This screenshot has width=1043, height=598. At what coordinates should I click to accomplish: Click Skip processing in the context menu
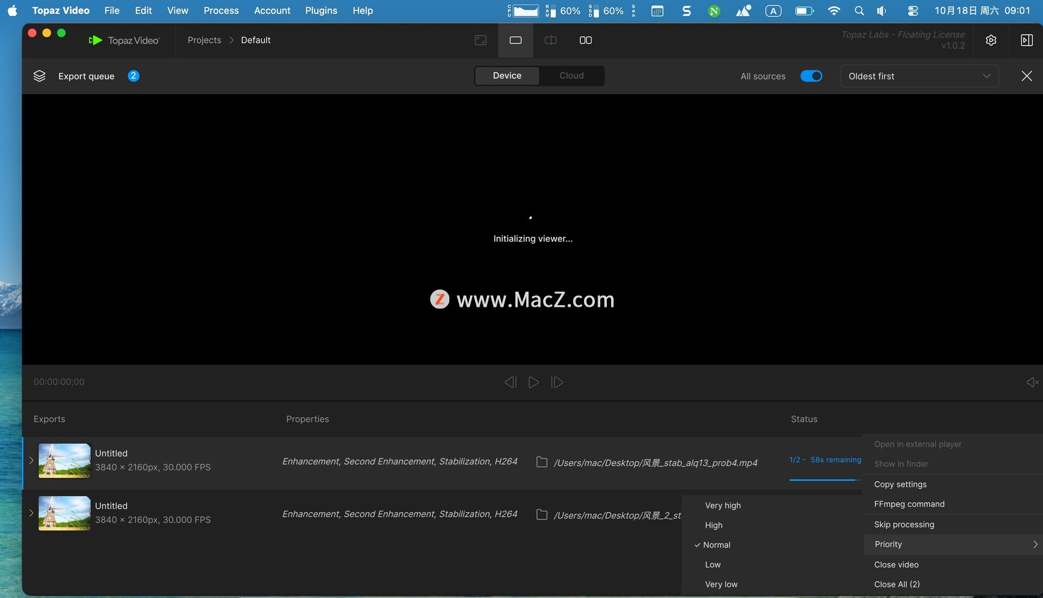[904, 525]
